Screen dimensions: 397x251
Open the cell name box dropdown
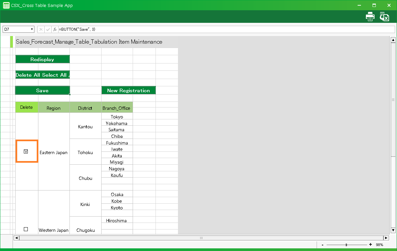pos(32,29)
